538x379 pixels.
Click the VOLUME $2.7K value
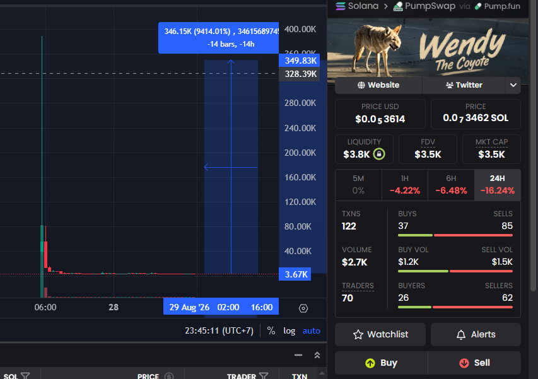coord(354,262)
